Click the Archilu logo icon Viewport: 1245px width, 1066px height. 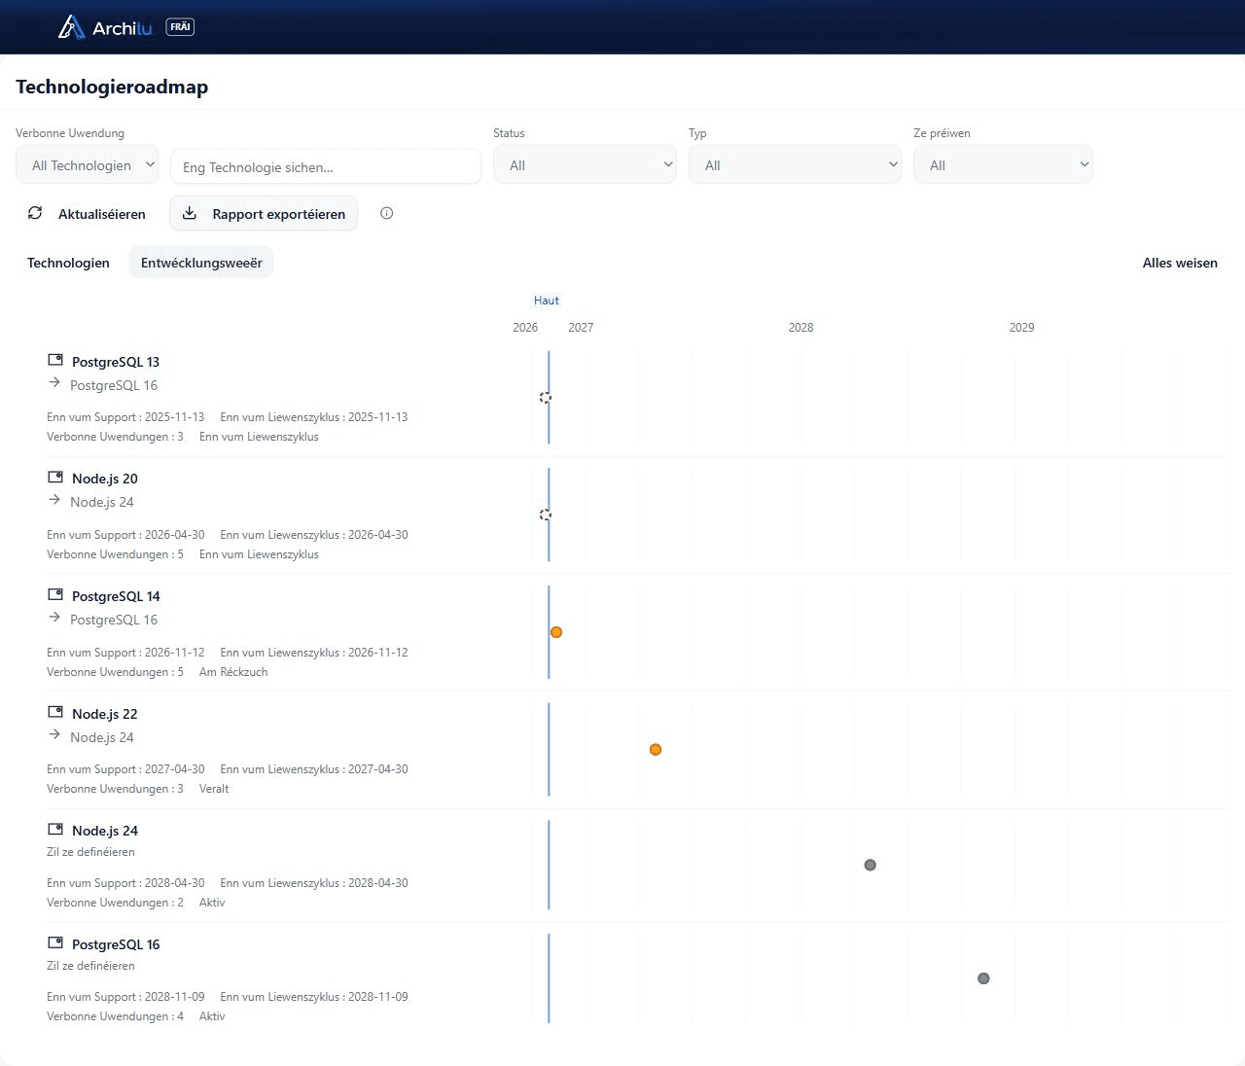(71, 27)
